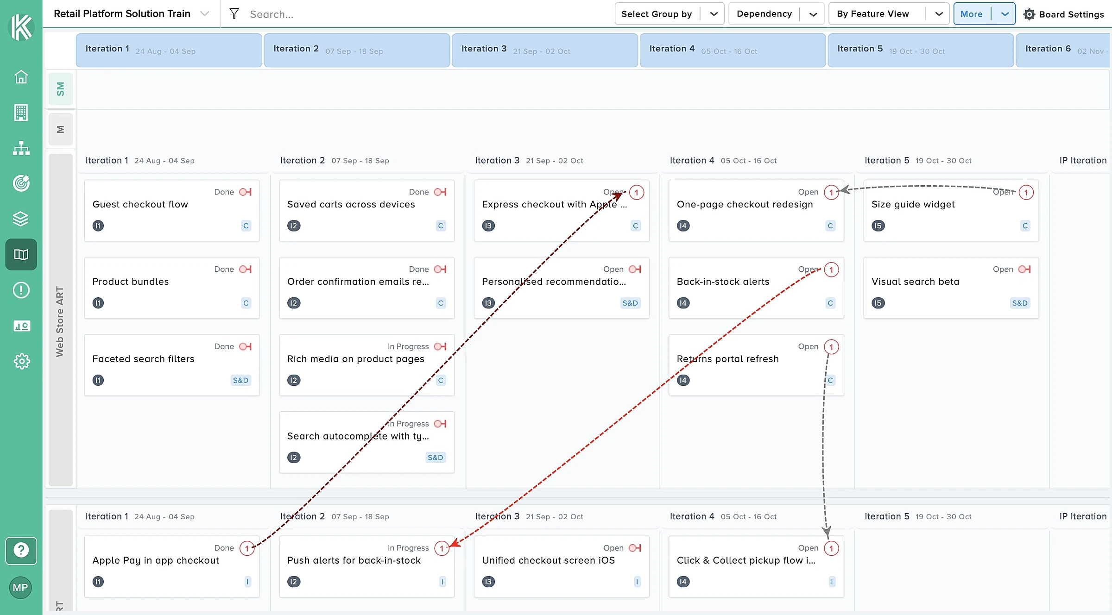
Task: Open Push alerts for back-in-stock card
Action: coord(366,566)
